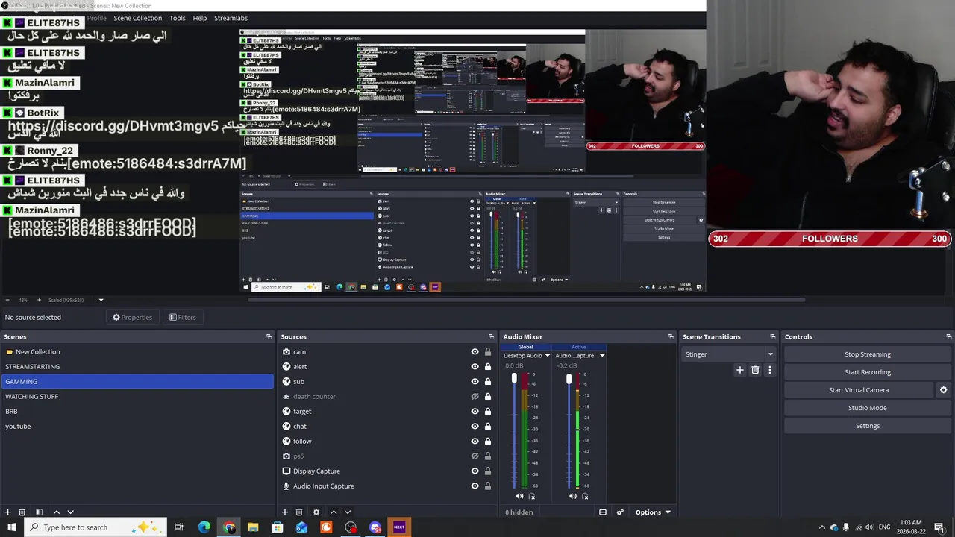Lock the Display Capture source
Viewport: 955px width, 537px height.
tap(488, 471)
